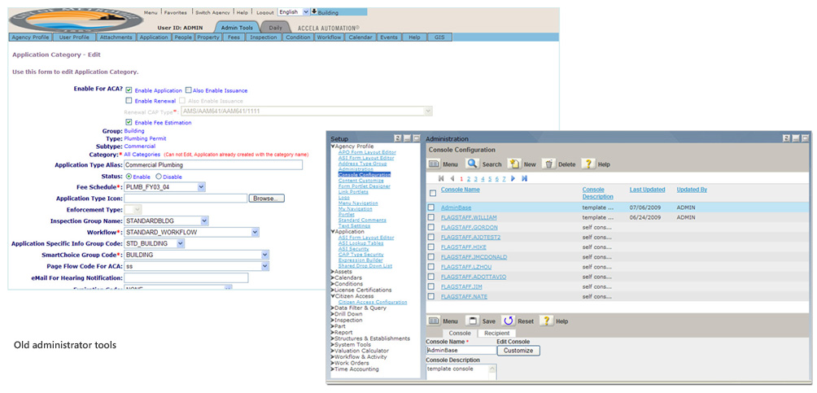Select the Disable status radio button
This screenshot has width=817, height=393.
pos(159,177)
